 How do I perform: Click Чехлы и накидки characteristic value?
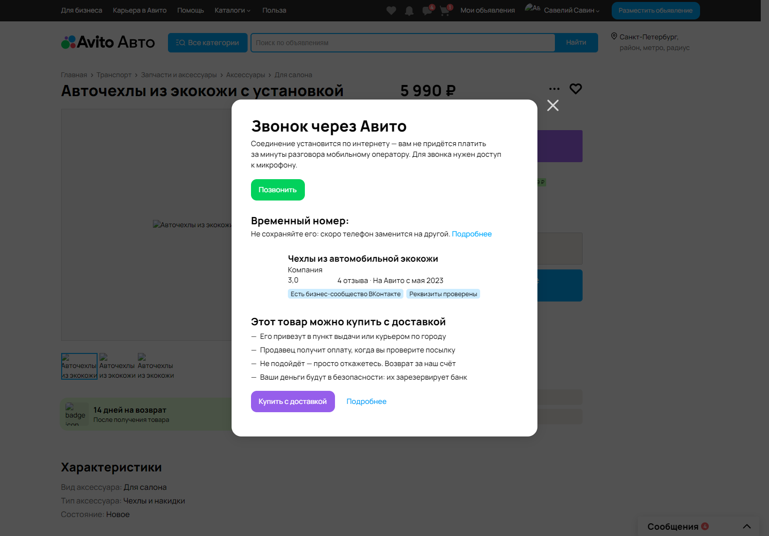click(154, 501)
